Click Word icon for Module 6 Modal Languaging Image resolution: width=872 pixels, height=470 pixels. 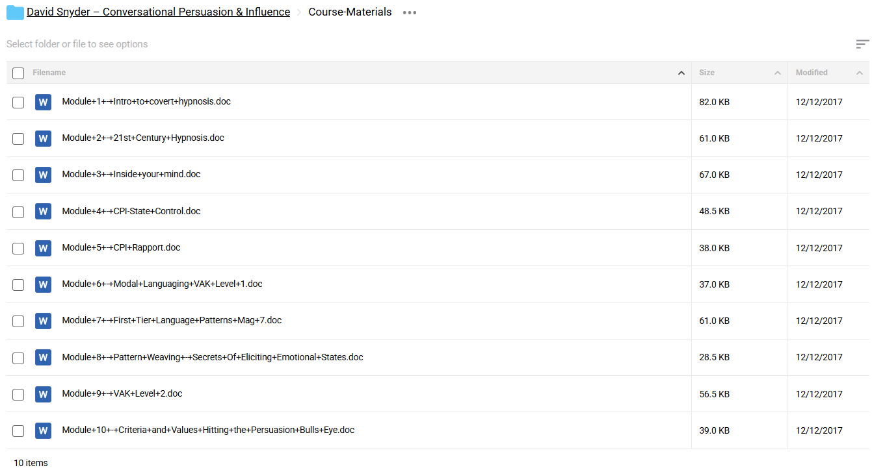(43, 284)
